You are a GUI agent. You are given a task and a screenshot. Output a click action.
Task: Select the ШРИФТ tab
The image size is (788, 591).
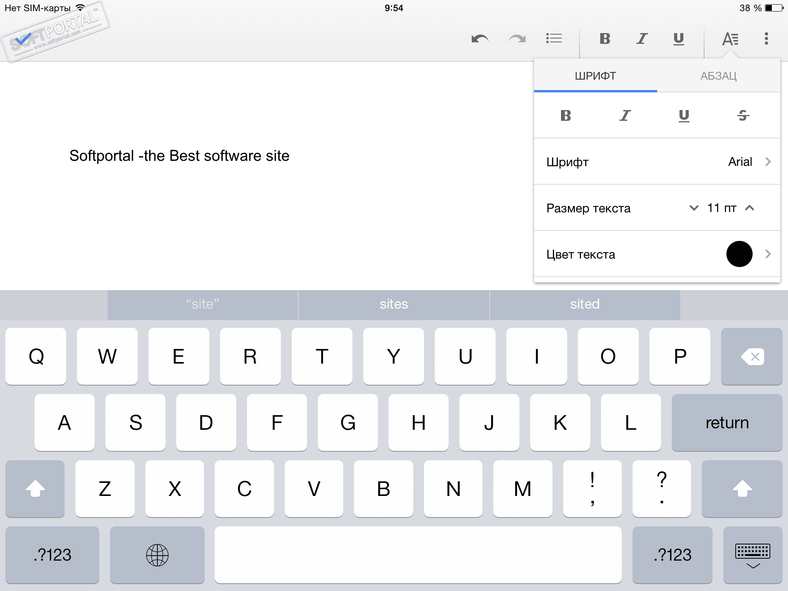tap(595, 76)
